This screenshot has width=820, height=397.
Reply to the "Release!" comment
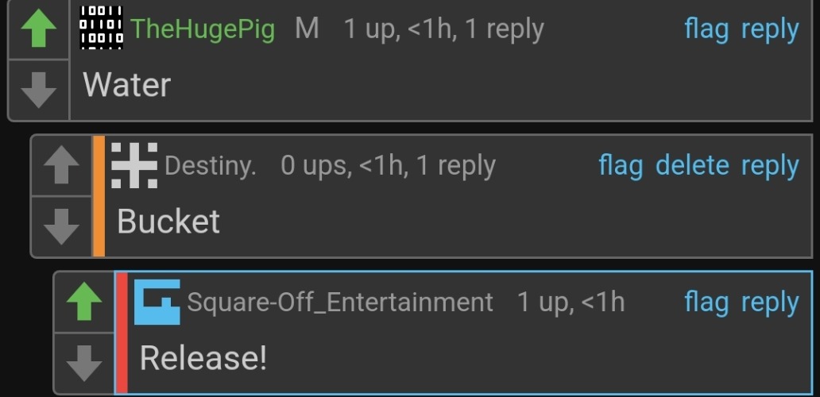tap(770, 303)
